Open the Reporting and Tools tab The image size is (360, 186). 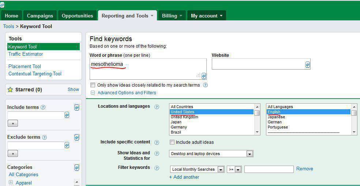click(127, 16)
